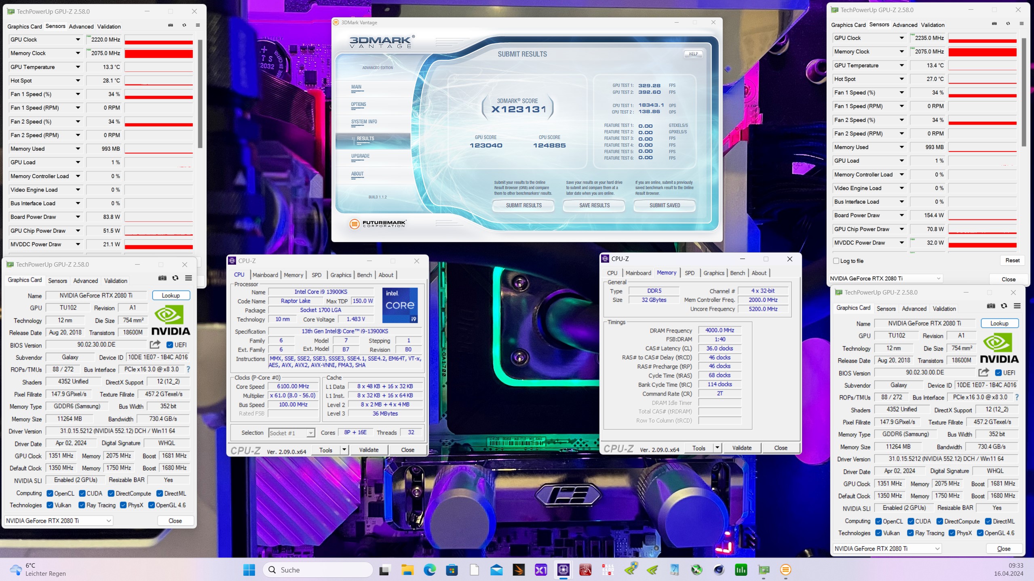Open GPU-Z graphics card icon in taskbar

pyautogui.click(x=764, y=570)
